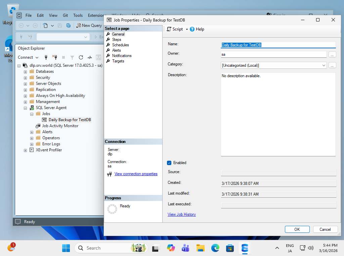The height and width of the screenshot is (256, 344).
Task: Select the Operators folder
Action: 51,138
